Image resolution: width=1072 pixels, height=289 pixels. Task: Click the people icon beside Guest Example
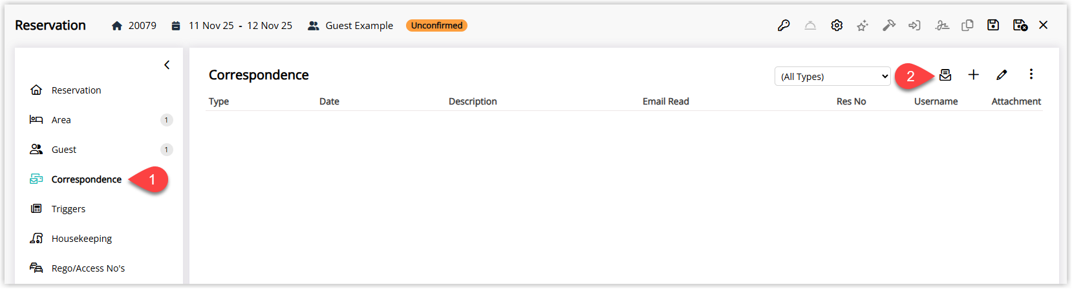point(314,26)
